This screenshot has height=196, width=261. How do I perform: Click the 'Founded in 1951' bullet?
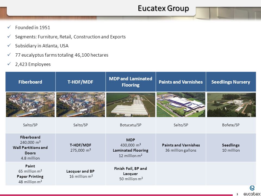click(33, 27)
